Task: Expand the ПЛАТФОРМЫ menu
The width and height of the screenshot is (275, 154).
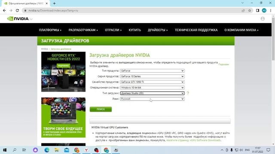Action: (x=50, y=30)
